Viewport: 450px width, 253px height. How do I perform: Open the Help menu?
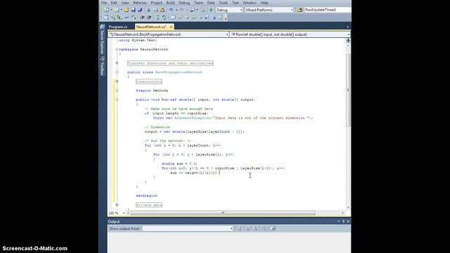264,3
